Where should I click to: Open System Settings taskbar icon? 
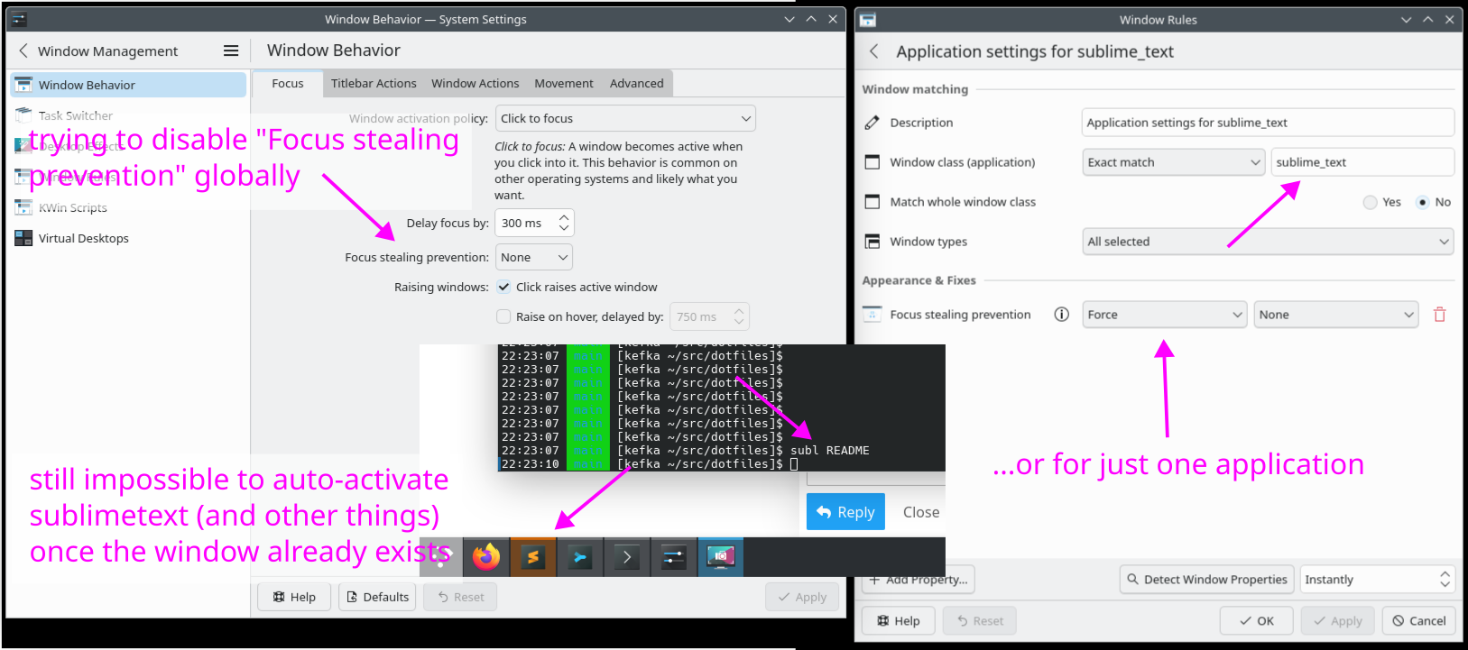tap(674, 557)
